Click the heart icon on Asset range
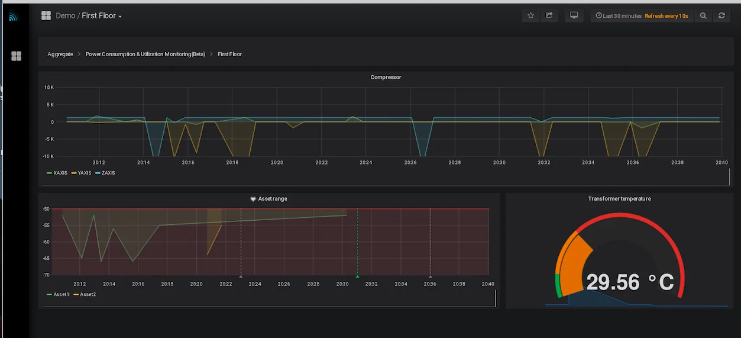The height and width of the screenshot is (338, 741). (253, 199)
